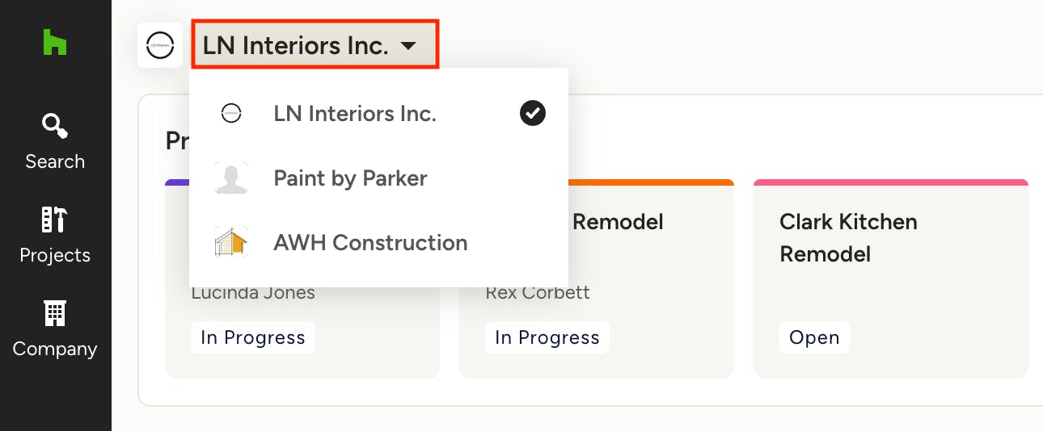Click the checkmark next to LN Interiors Inc.

pos(532,114)
